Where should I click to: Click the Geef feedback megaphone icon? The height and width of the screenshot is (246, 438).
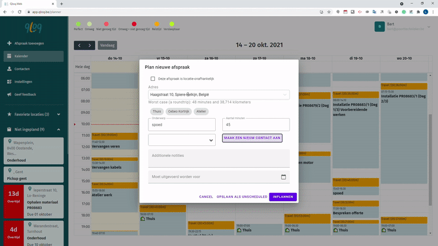pos(10,94)
